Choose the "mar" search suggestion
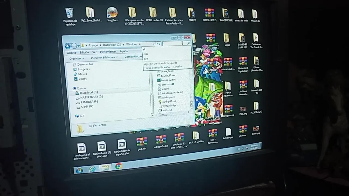The image size is (349, 196). coord(146,54)
